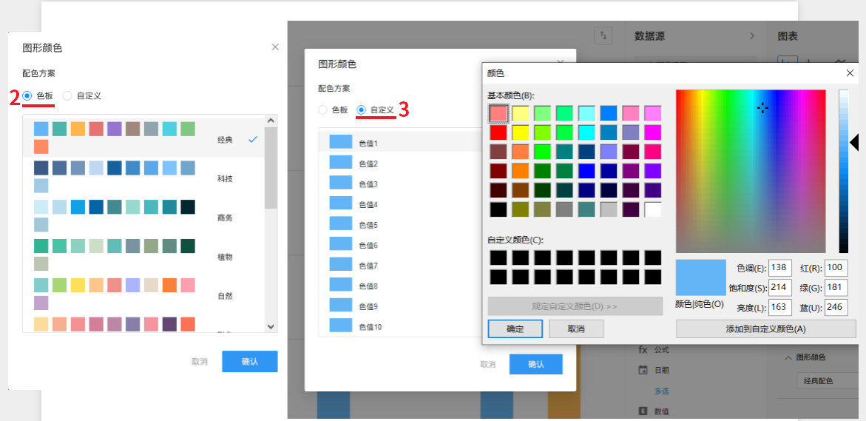
Task: Close the 颜色 picker window
Action: point(850,73)
